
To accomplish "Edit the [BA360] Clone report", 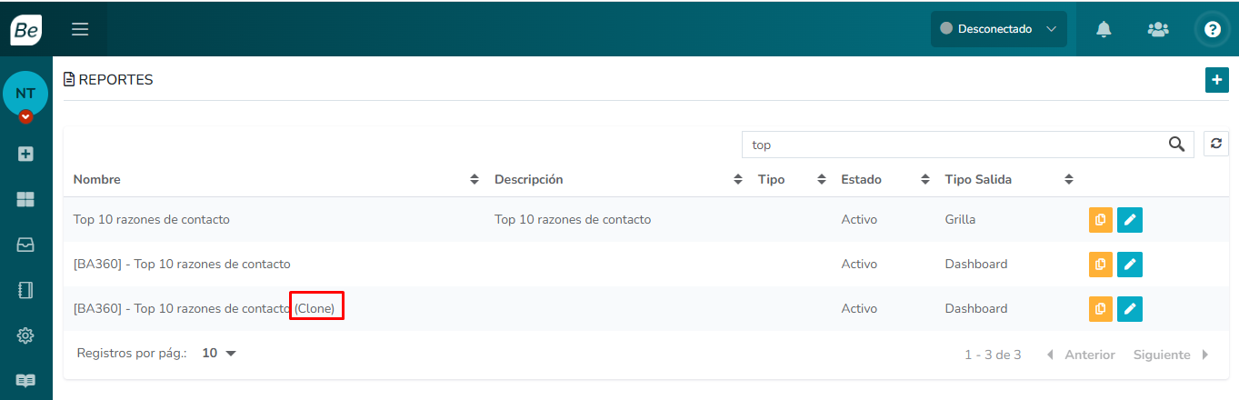I will pyautogui.click(x=1129, y=308).
